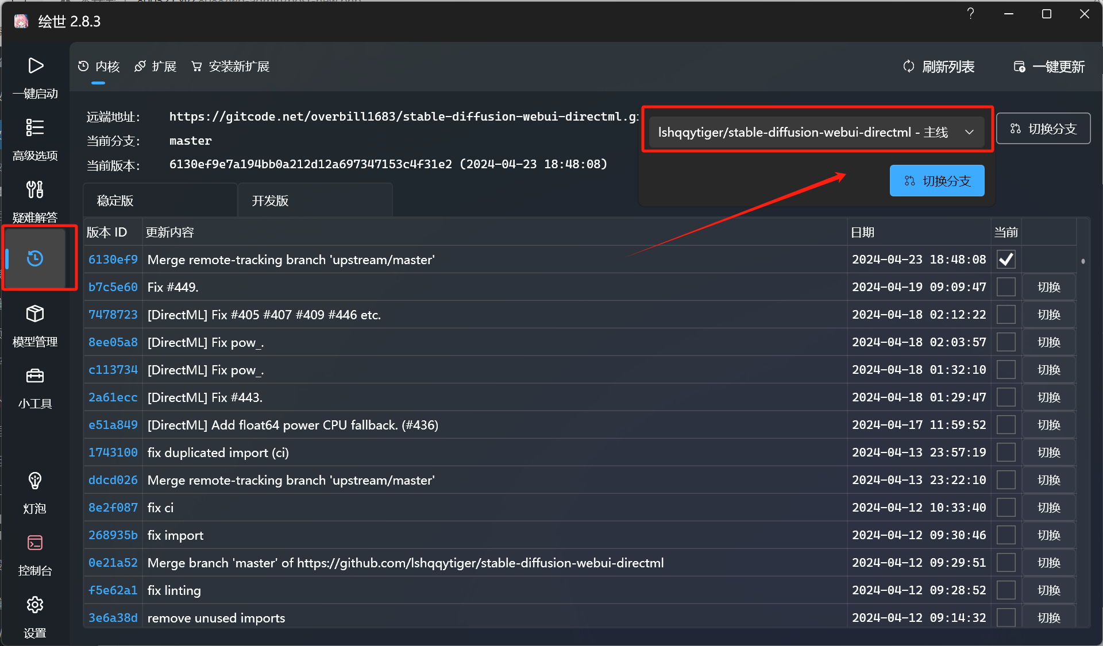This screenshot has height=646, width=1103.
Task: Open the troubleshooting tools icon
Action: (35, 189)
